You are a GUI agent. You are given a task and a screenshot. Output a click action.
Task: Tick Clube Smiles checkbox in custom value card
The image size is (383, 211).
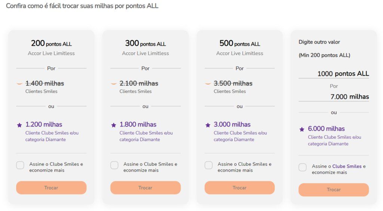(302, 167)
